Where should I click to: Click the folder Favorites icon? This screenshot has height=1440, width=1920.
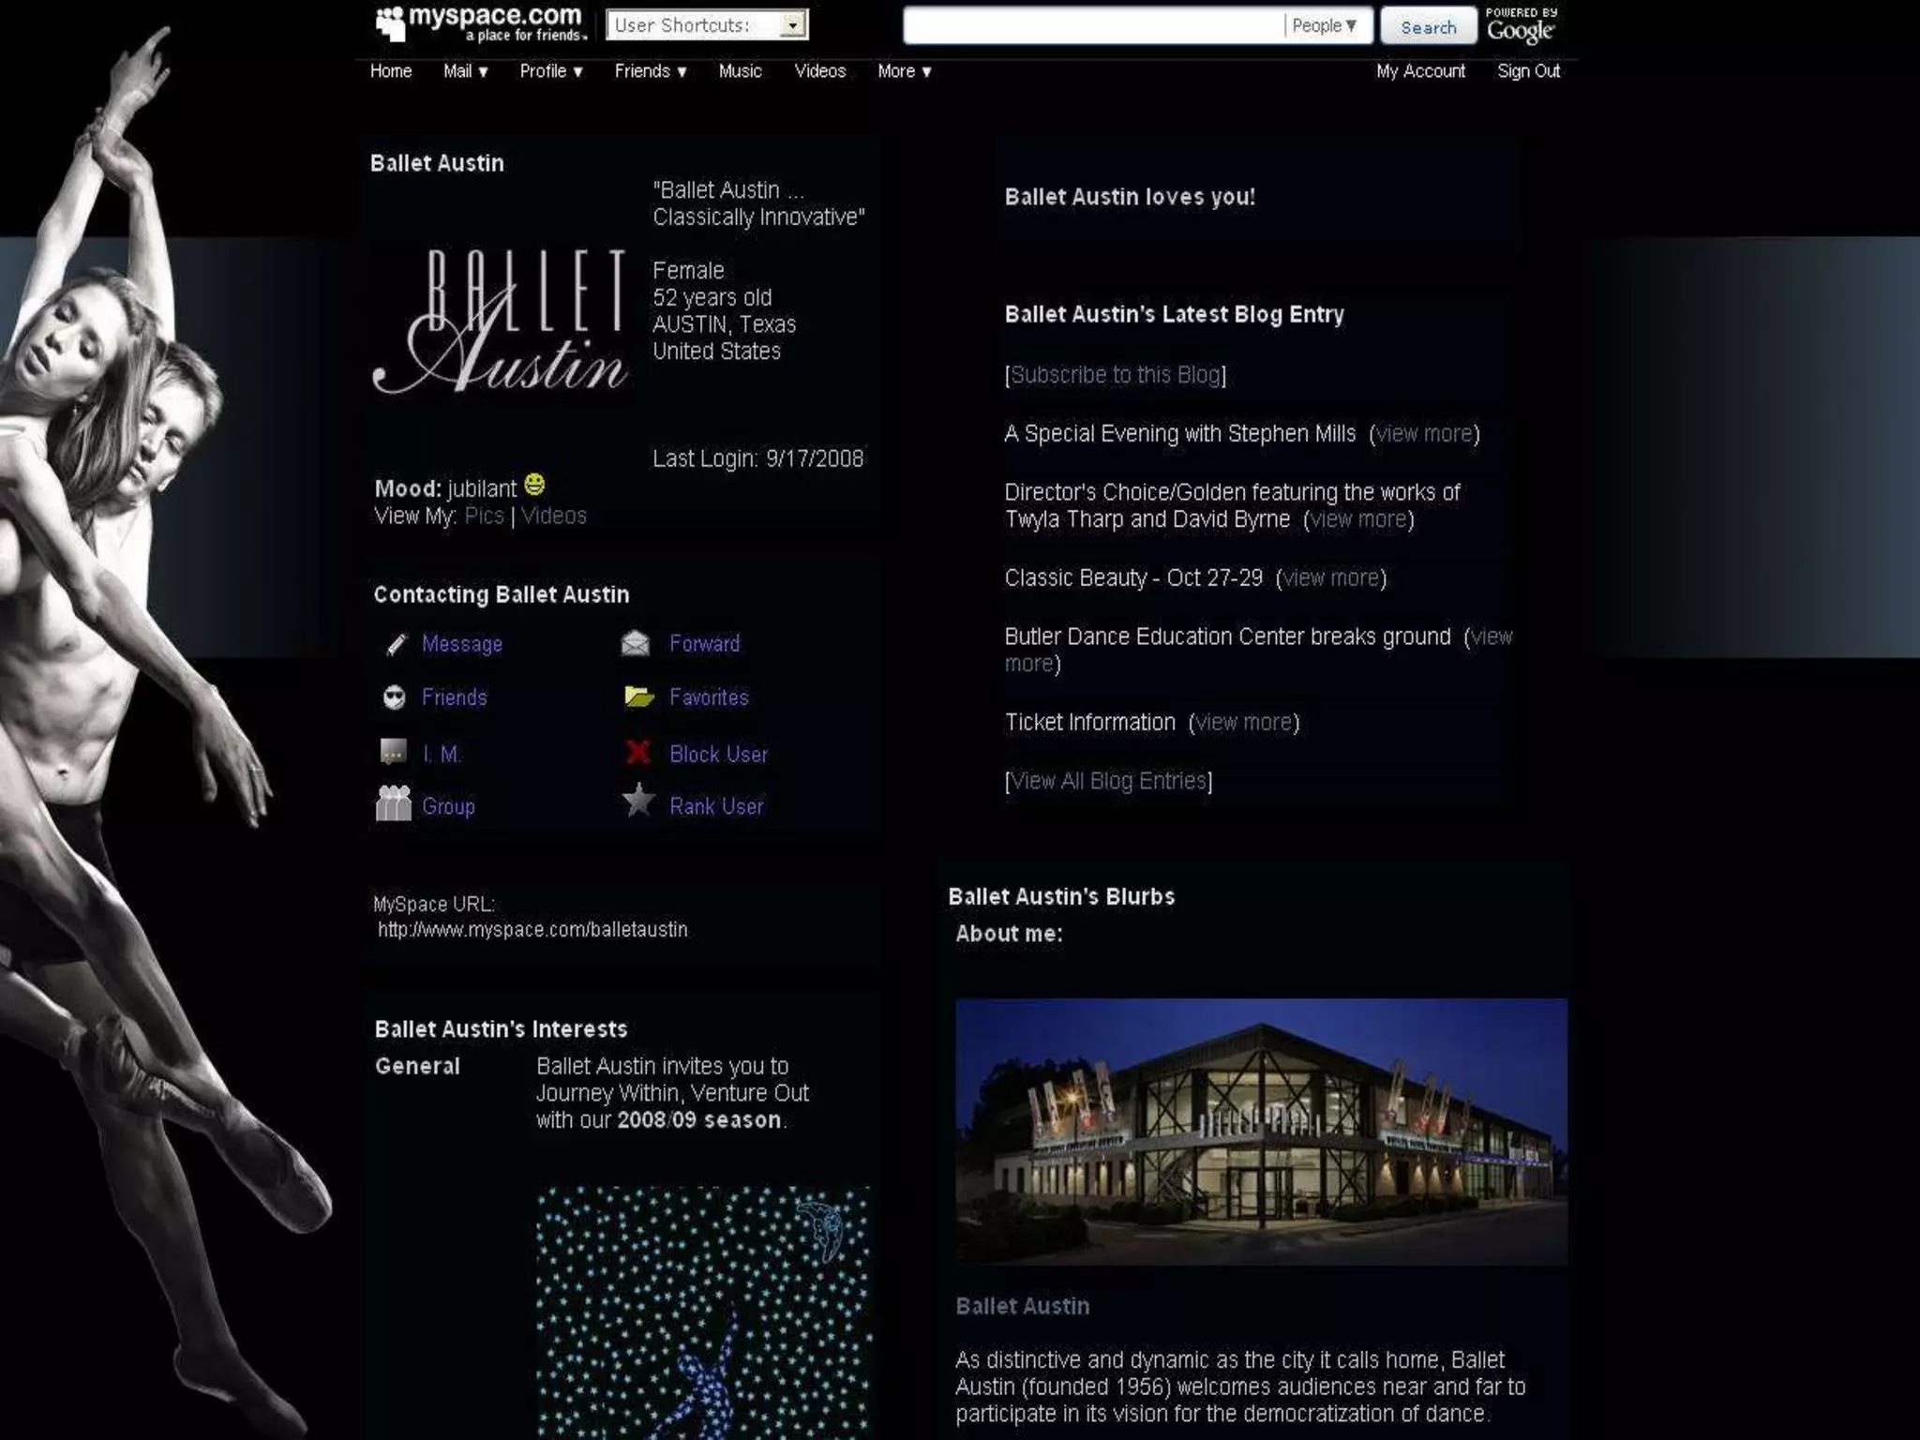(638, 697)
